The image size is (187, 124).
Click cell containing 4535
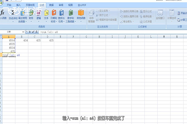click(9, 44)
